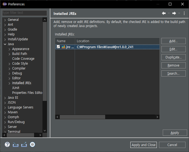This screenshot has height=152, width=189.
Task: Expand the Compiler node
Action: (9, 69)
